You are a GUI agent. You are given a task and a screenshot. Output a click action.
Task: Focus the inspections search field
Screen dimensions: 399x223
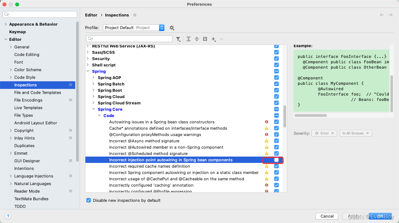coord(129,39)
